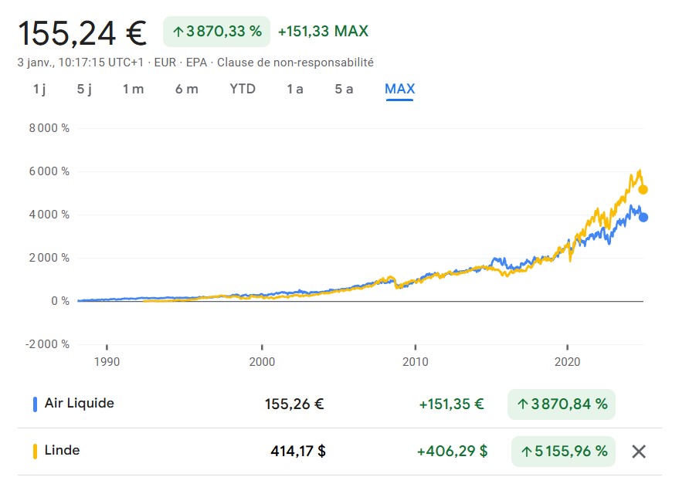The width and height of the screenshot is (689, 477).
Task: Show the 6 m chart range
Action: pyautogui.click(x=186, y=89)
